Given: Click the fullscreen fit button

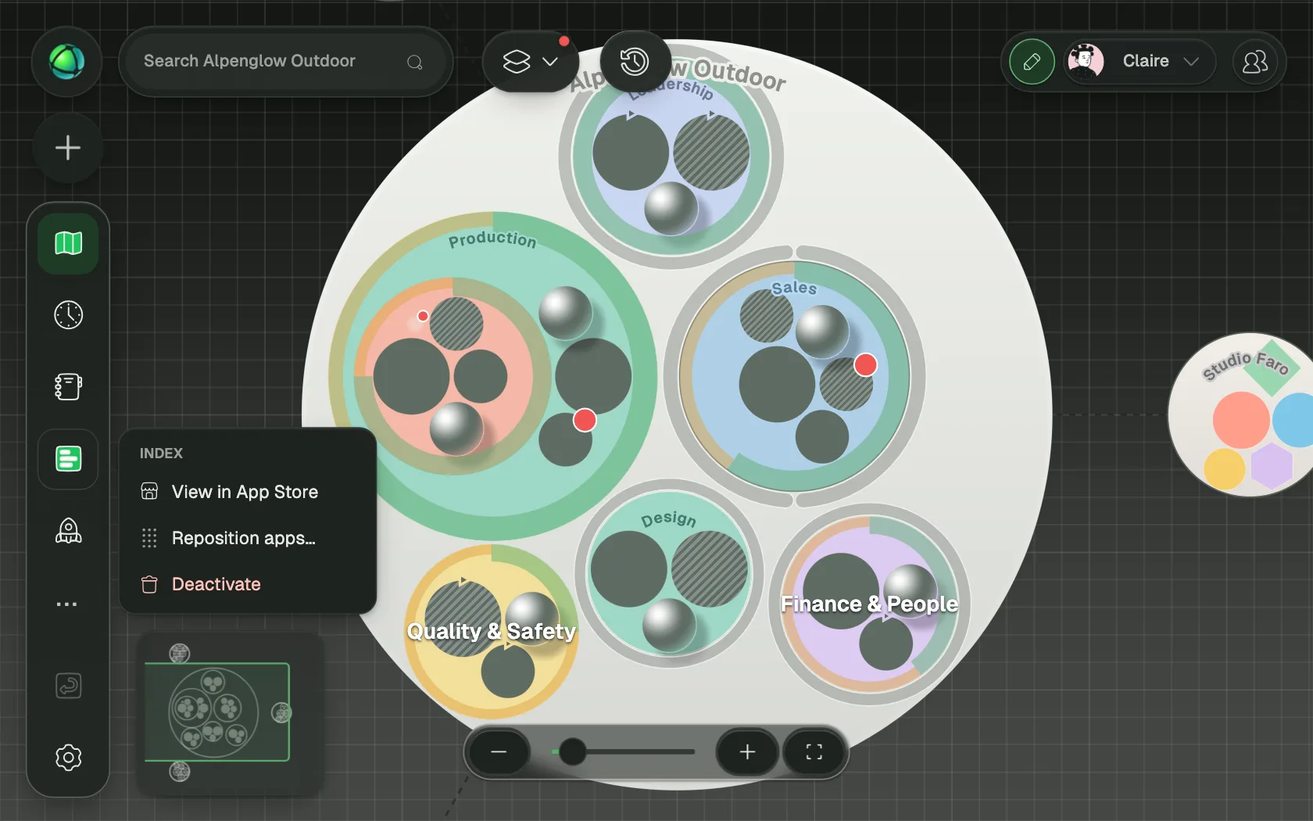Looking at the screenshot, I should (814, 752).
